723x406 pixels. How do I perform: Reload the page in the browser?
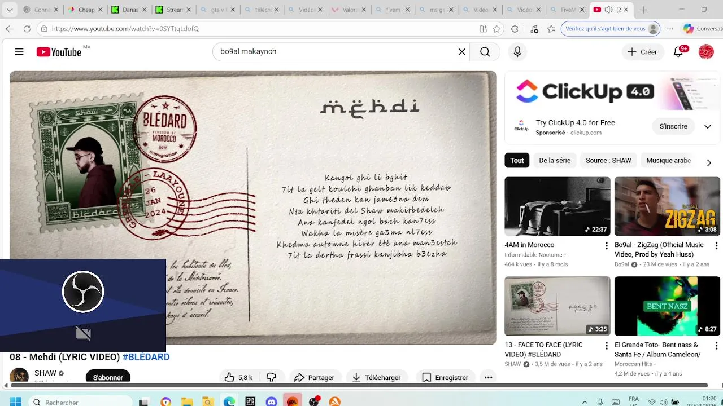[27, 29]
